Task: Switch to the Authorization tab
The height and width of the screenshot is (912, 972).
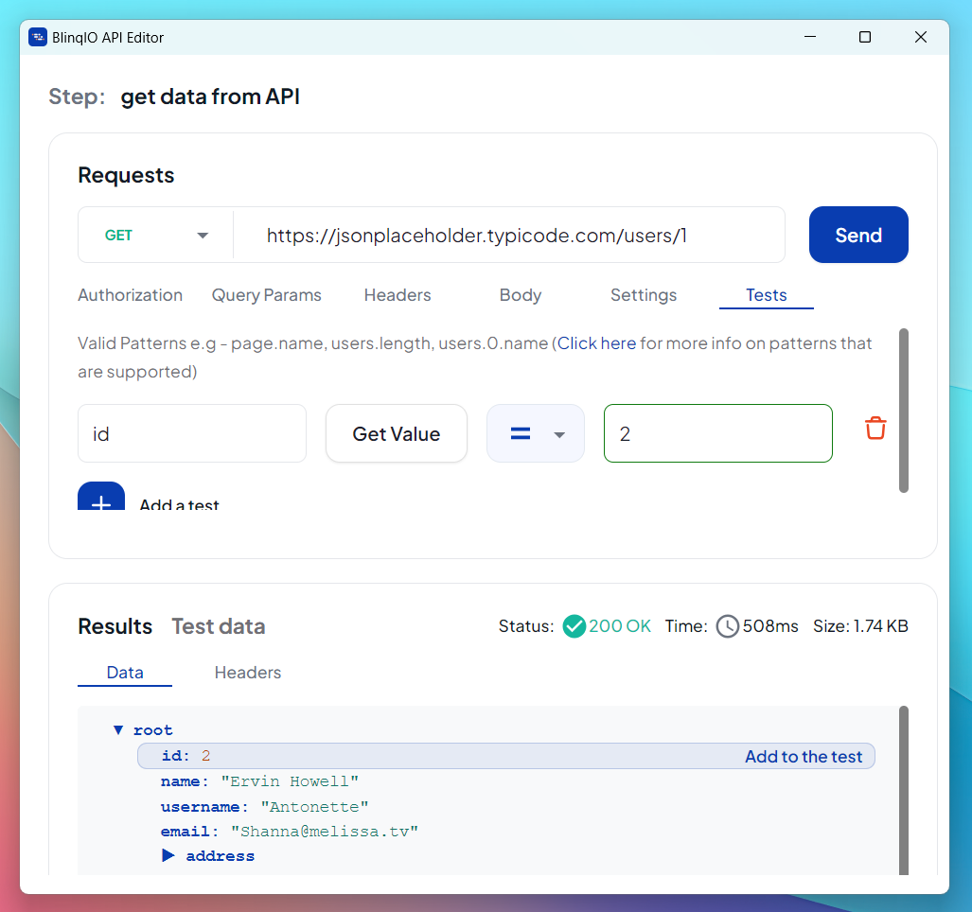Action: point(131,295)
